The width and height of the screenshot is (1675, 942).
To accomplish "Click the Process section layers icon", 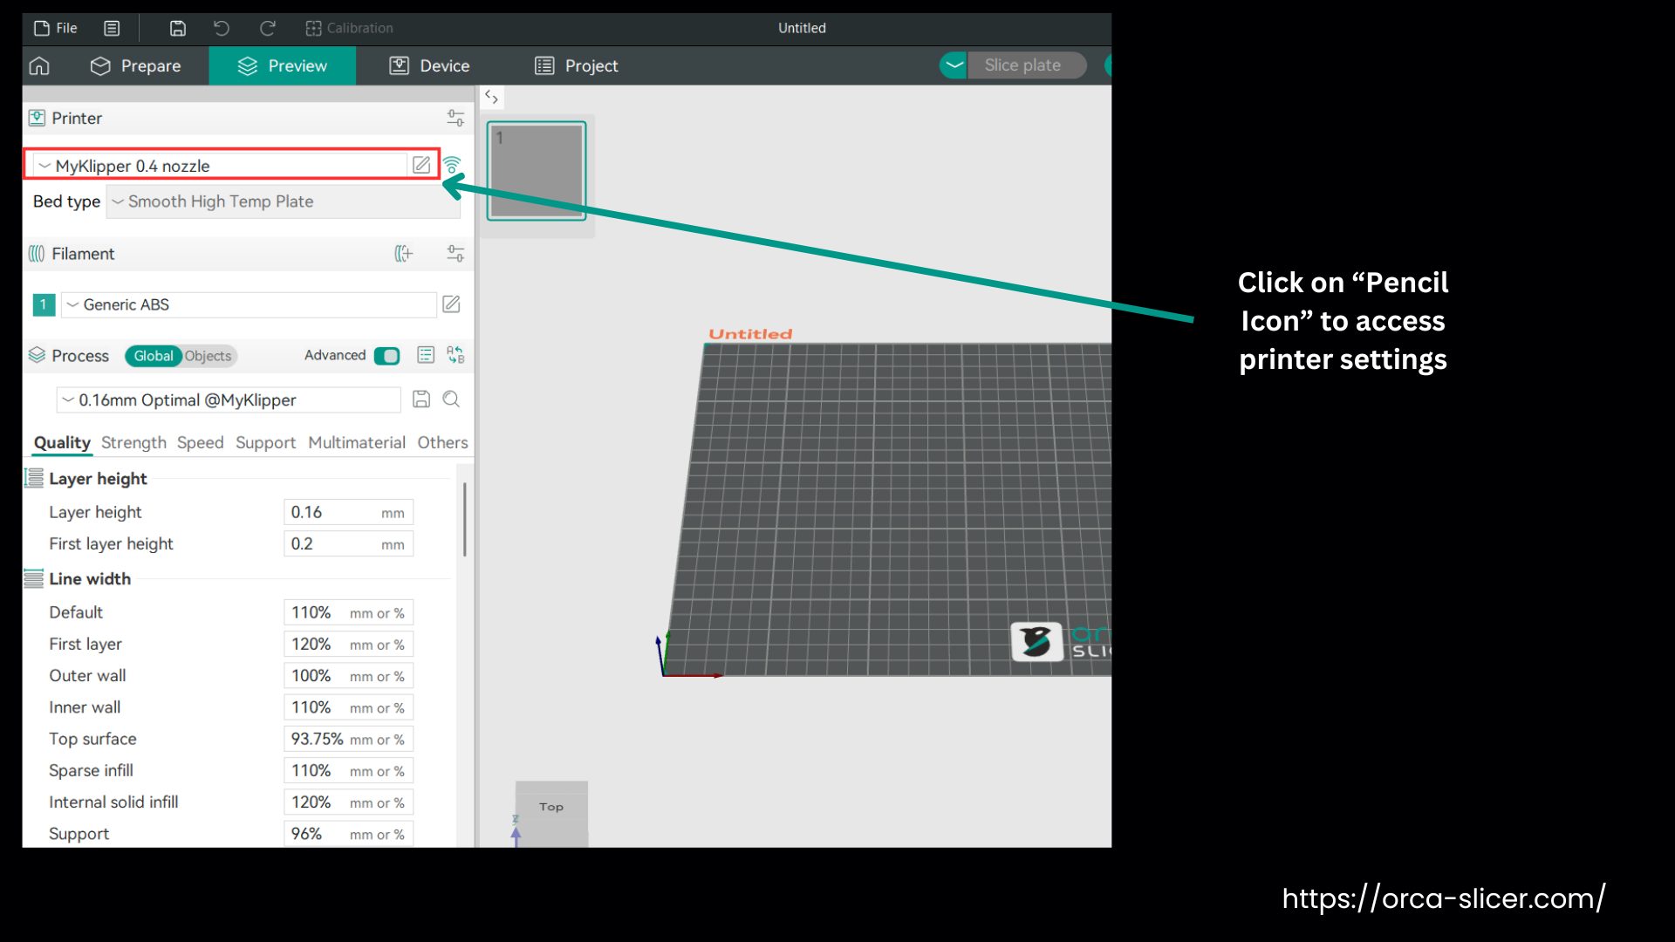I will pyautogui.click(x=37, y=355).
